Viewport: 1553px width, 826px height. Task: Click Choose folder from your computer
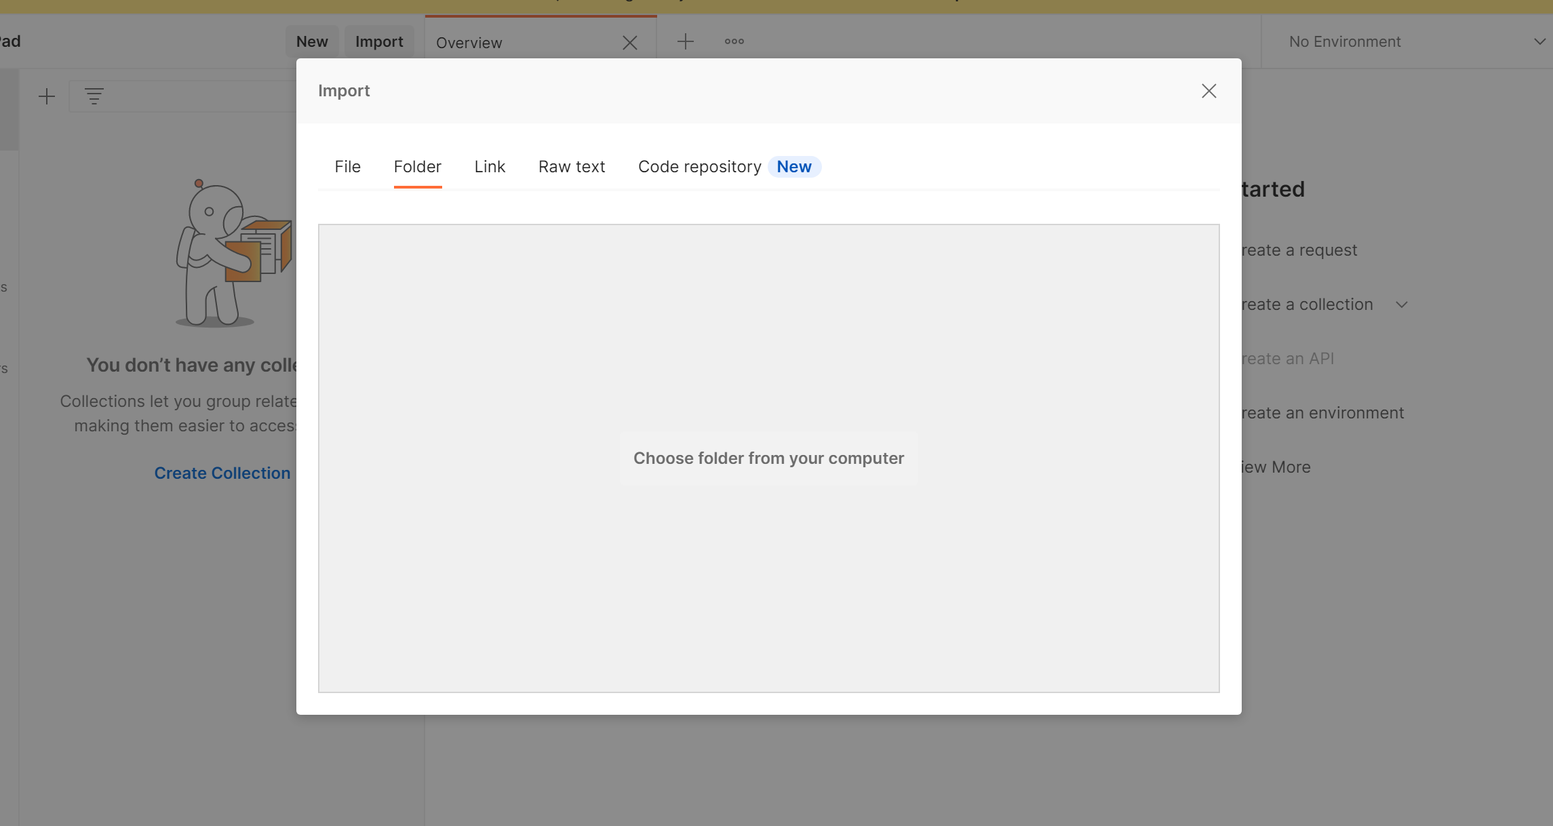coord(768,458)
